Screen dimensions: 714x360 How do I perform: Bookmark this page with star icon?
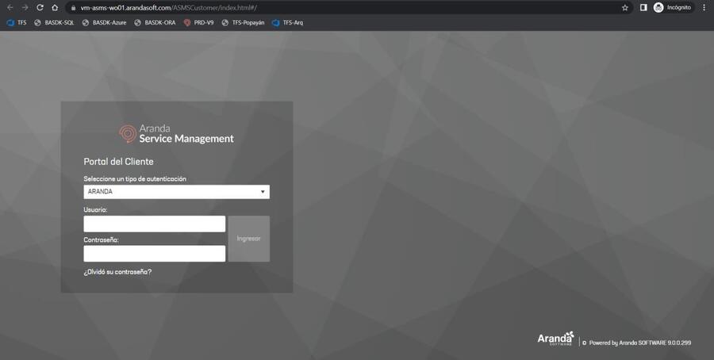625,8
